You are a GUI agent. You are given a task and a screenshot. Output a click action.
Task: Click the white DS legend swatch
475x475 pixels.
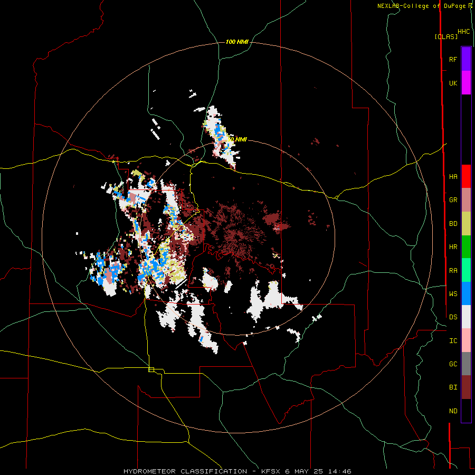pyautogui.click(x=466, y=317)
